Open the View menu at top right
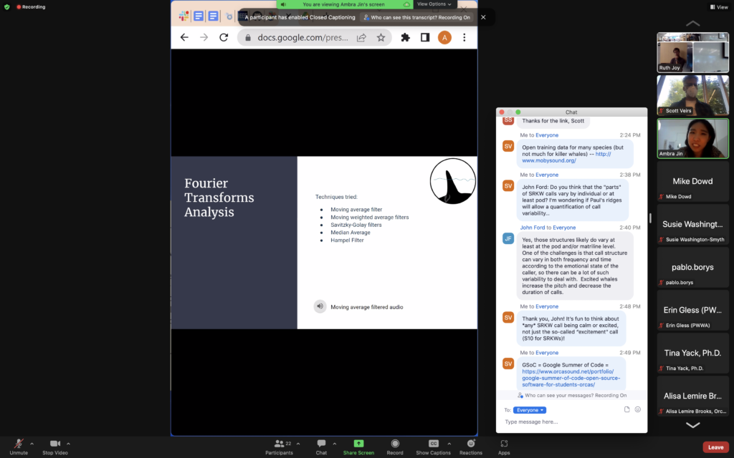The image size is (734, 458). [x=719, y=7]
